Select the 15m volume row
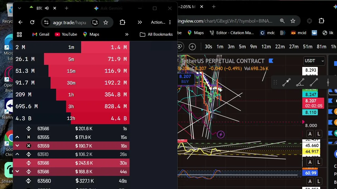The image size is (337, 189). pyautogui.click(x=71, y=71)
